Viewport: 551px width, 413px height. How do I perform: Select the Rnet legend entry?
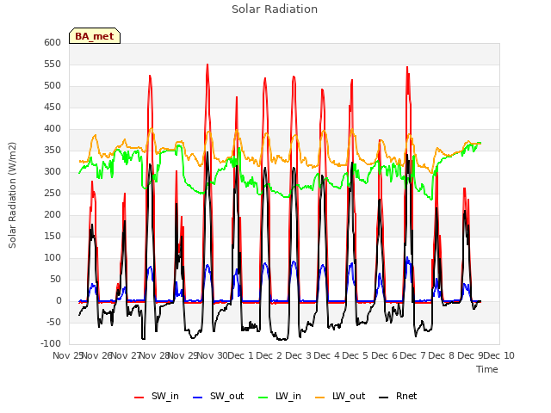click(398, 396)
